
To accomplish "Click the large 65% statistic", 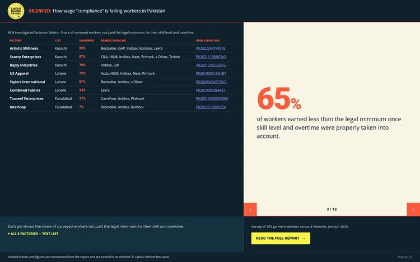I will 279,99.
